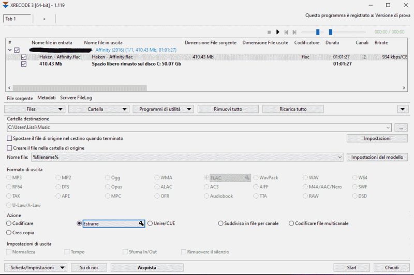414x275 pixels.
Task: Expand the Cartella dropdown button
Action: (x=98, y=109)
